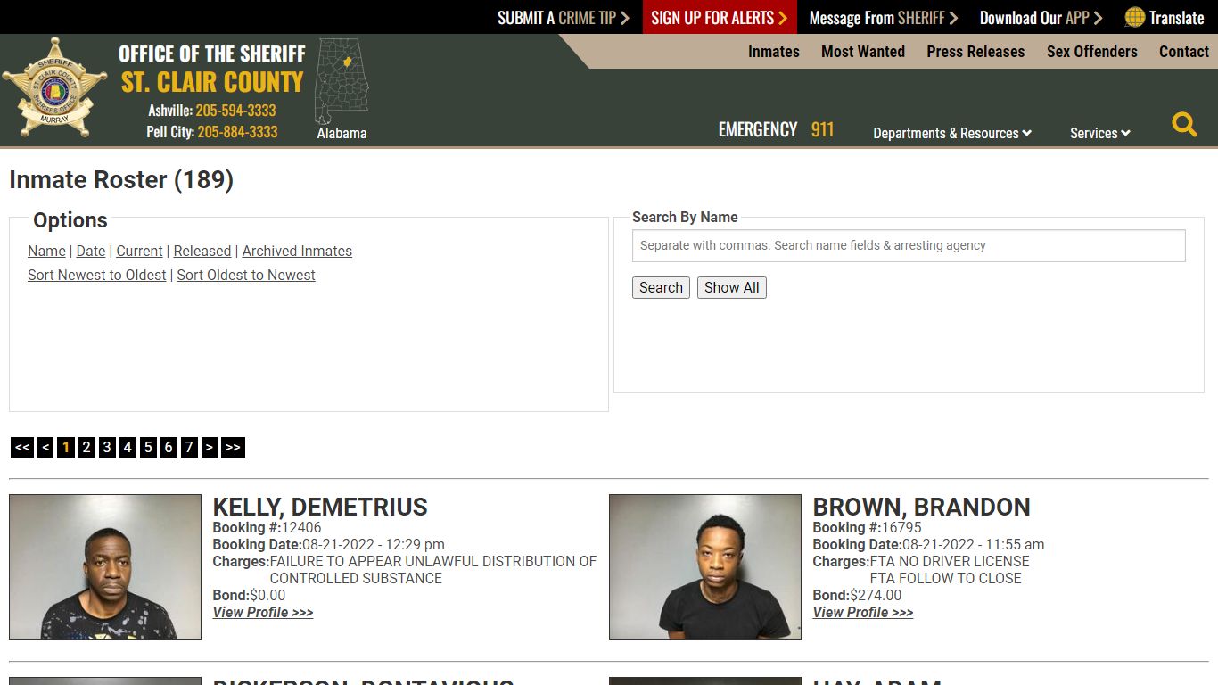The image size is (1218, 685).
Task: Open Kelly, Demetrius mugshot photo
Action: pyautogui.click(x=105, y=567)
